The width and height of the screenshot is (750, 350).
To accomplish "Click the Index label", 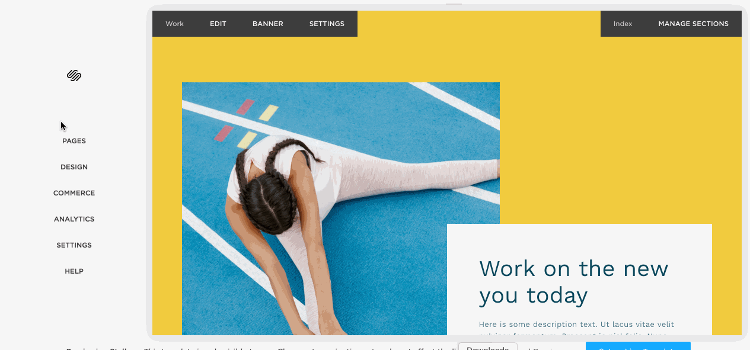I will tap(623, 24).
